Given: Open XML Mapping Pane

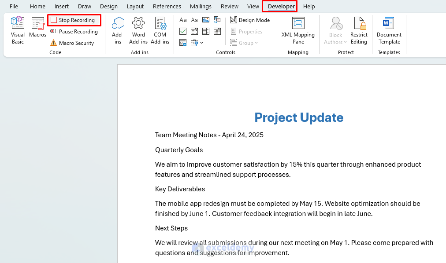Looking at the screenshot, I should coord(298,30).
